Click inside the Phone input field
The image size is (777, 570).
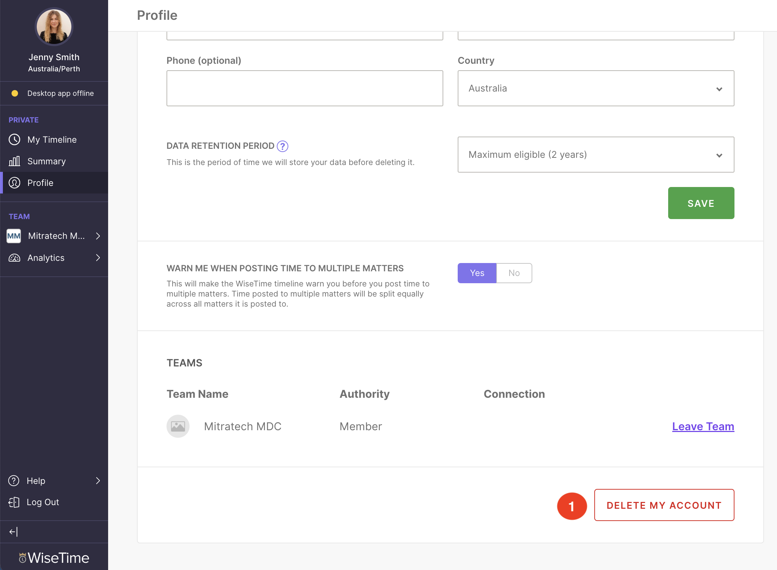[305, 88]
